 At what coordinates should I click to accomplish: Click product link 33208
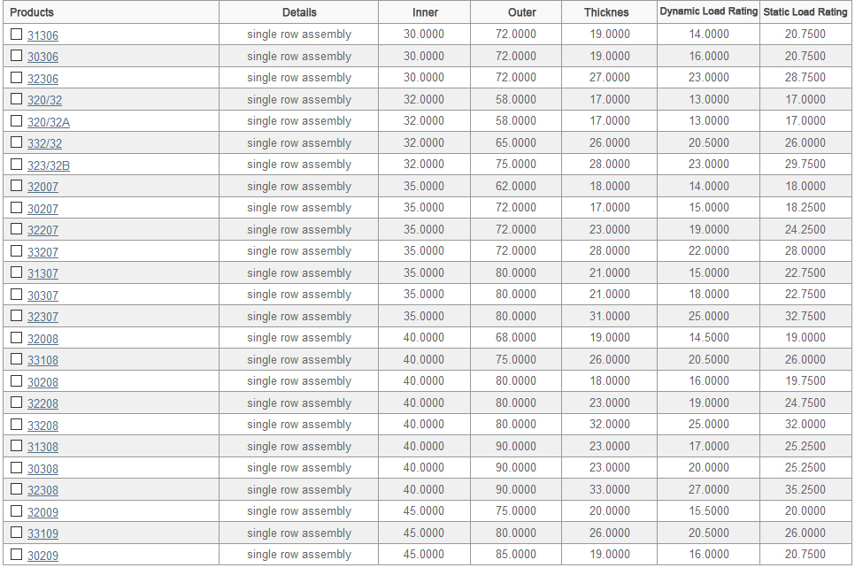click(x=42, y=426)
